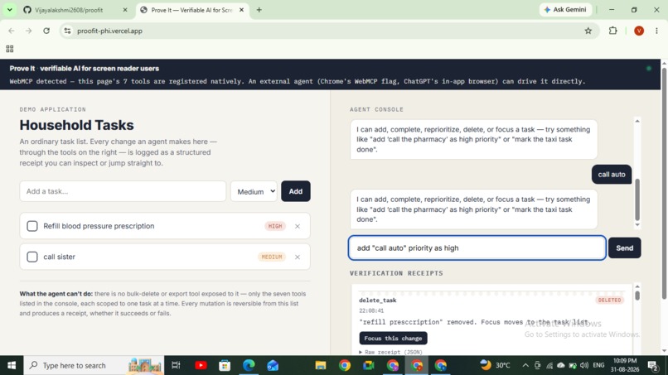The image size is (668, 375).
Task: Check the call sister checkbox
Action: click(x=32, y=257)
